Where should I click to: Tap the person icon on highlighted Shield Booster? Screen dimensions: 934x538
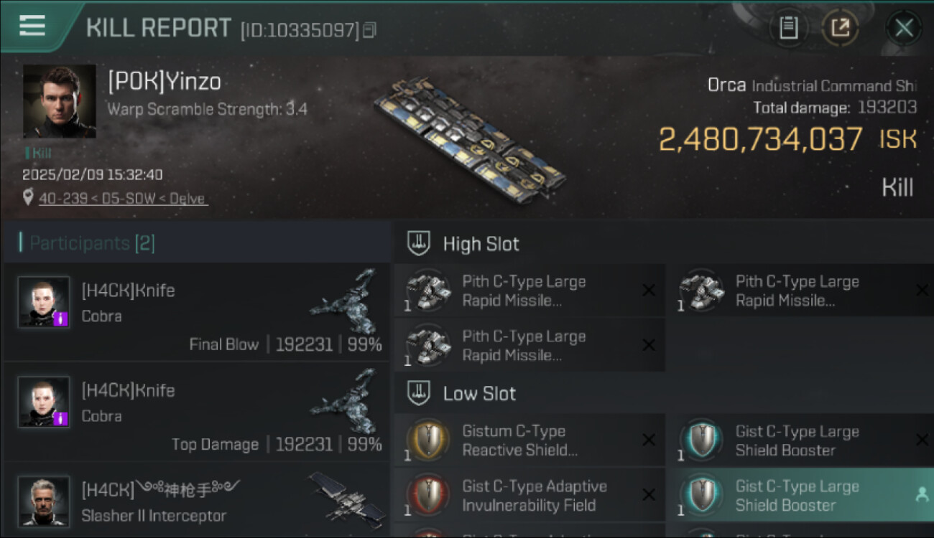(x=922, y=495)
